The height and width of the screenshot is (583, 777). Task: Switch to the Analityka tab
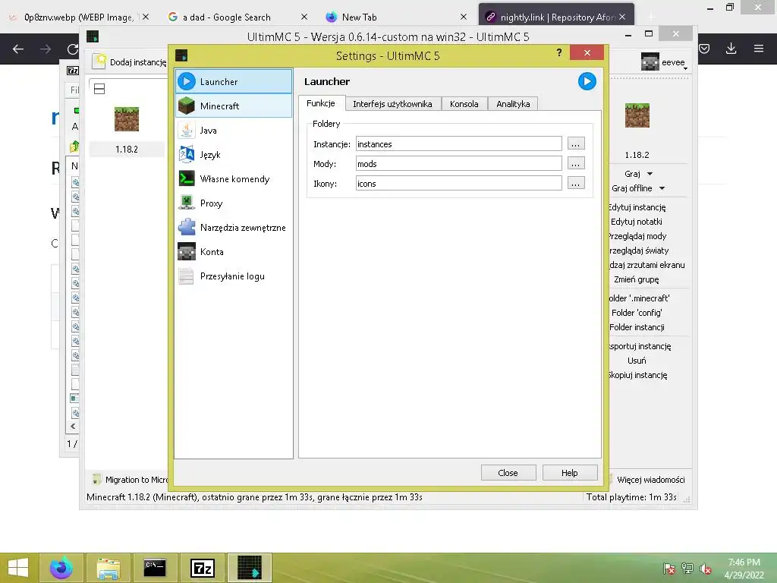(513, 103)
